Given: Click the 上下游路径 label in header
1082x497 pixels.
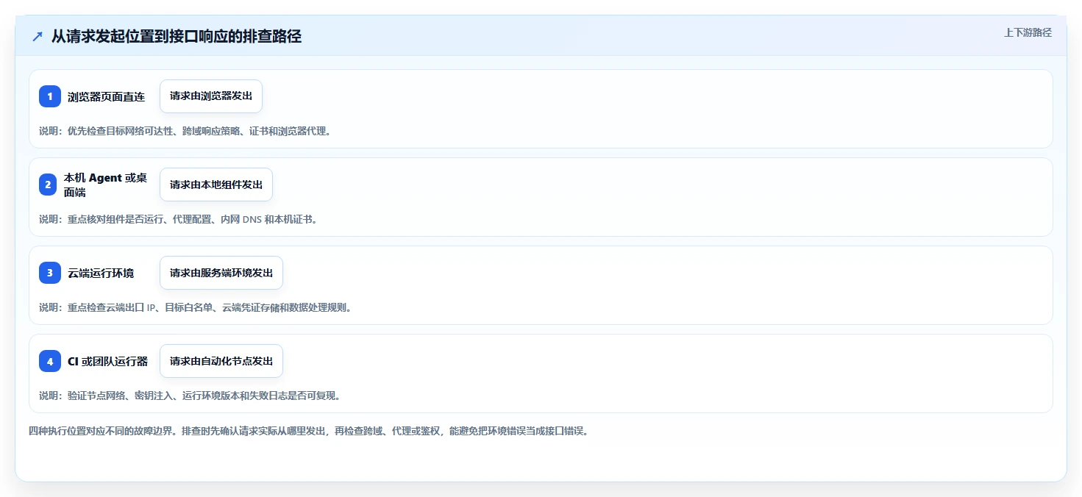Looking at the screenshot, I should click(x=1028, y=32).
